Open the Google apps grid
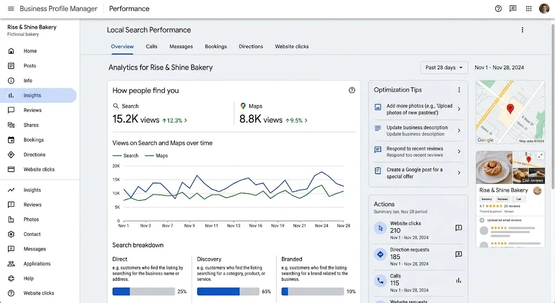 pos(528,9)
